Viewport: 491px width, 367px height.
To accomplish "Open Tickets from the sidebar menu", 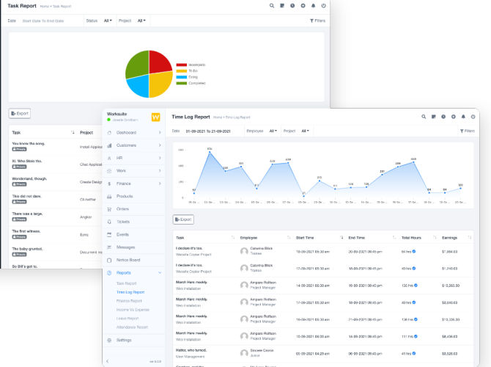I will [123, 222].
